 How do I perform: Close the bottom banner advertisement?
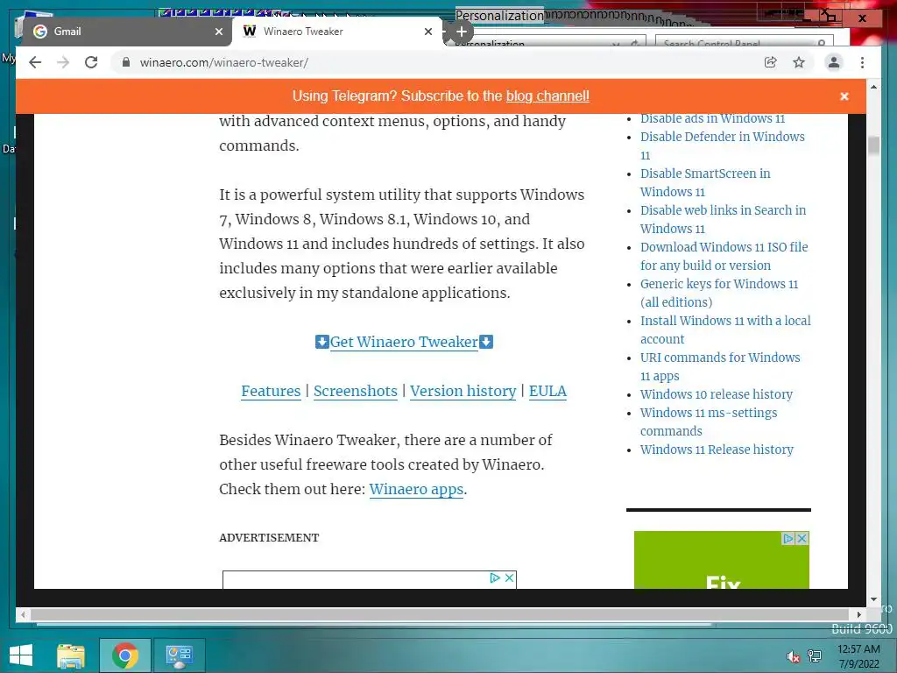(x=509, y=578)
